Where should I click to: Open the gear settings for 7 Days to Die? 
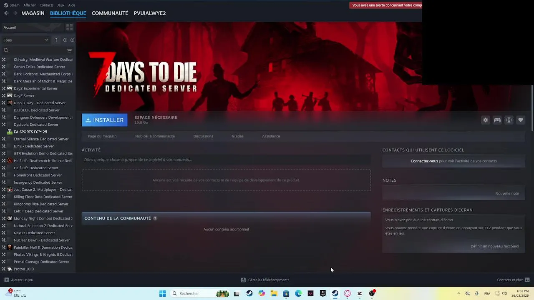(486, 120)
